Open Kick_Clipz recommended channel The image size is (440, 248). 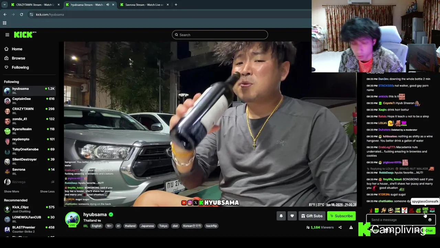tap(29, 209)
